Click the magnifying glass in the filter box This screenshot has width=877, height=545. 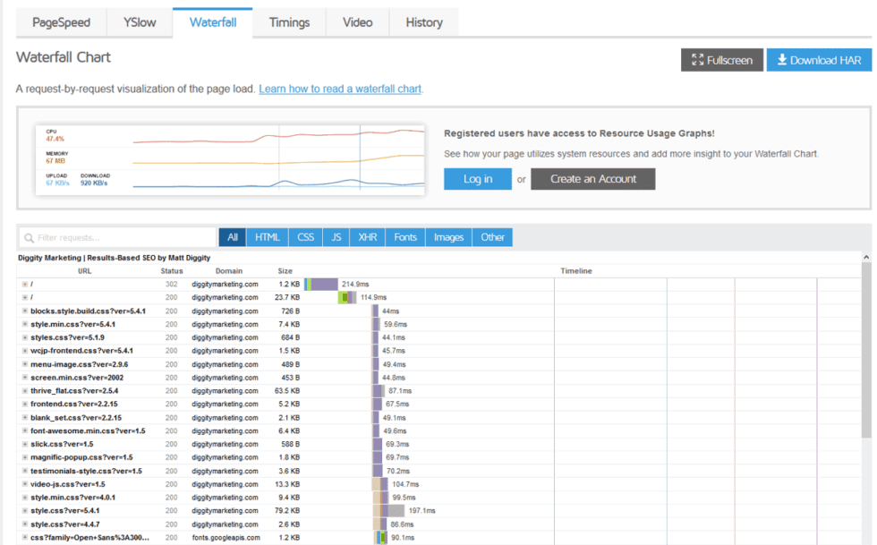(29, 236)
